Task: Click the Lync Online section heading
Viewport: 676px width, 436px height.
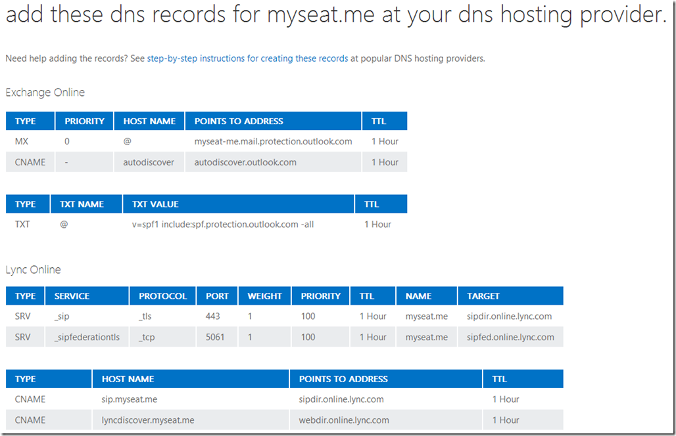Action: (33, 270)
